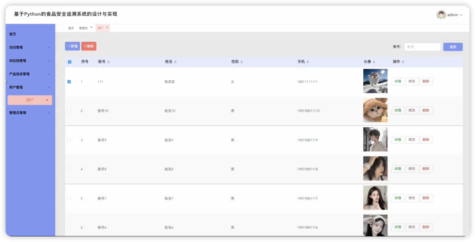The width and height of the screenshot is (475, 242).
Task: Click 删除 for the 账号10 row
Action: click(426, 111)
